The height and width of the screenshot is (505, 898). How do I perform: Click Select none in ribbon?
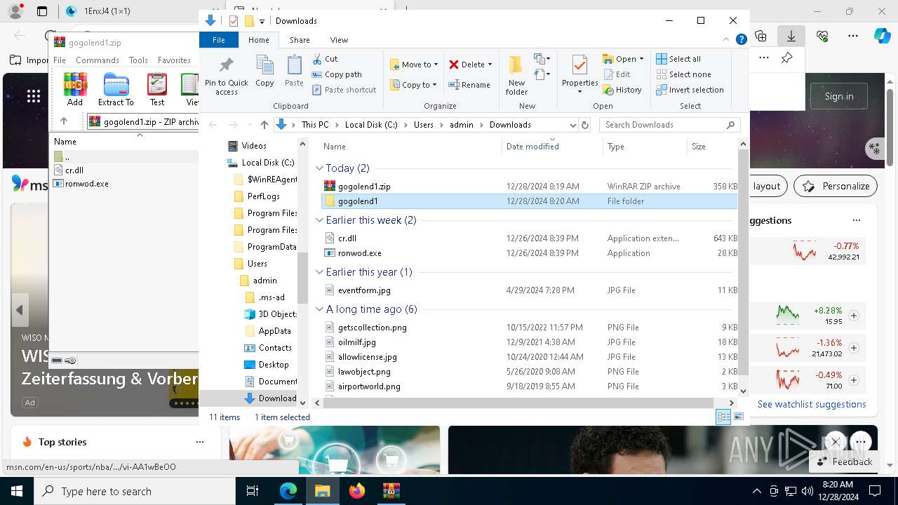683,74
